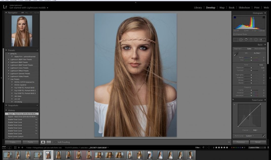The height and width of the screenshot is (160, 271).
Task: Select the Graduated Filter tool
Action: (251, 40)
